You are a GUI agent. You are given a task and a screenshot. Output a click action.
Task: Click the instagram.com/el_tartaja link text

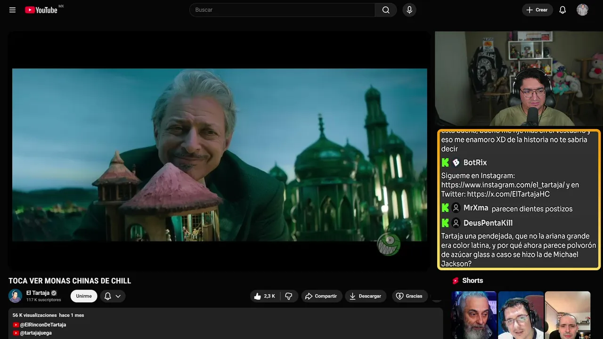(x=502, y=185)
